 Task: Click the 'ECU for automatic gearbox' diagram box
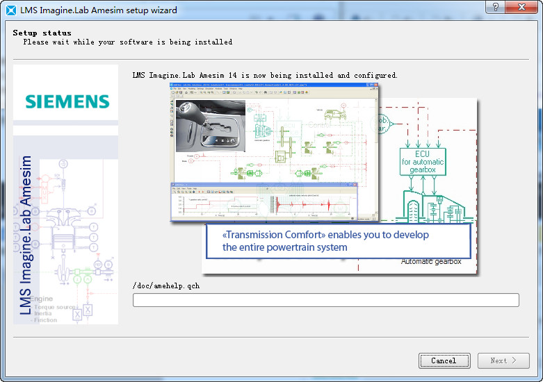[423, 162]
